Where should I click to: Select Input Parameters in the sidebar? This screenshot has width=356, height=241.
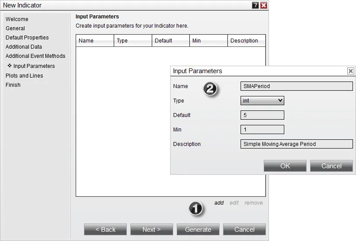tap(34, 66)
